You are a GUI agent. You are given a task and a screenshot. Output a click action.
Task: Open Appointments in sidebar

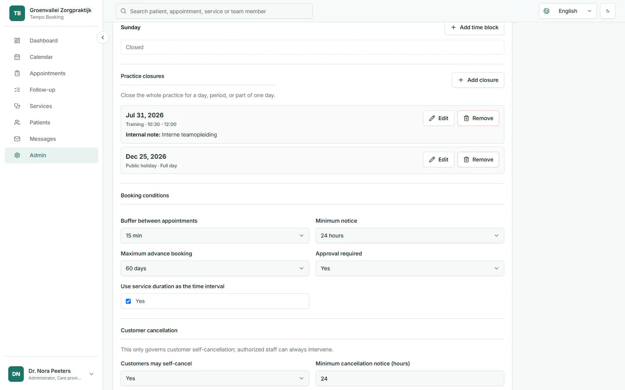[x=51, y=73]
